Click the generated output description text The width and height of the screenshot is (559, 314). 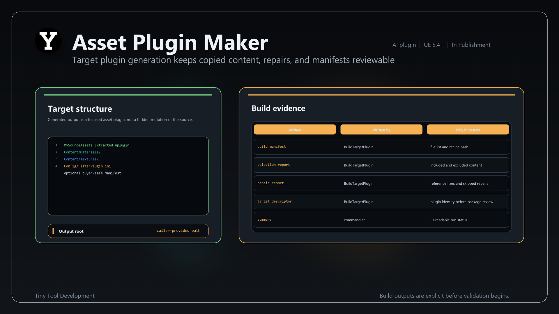pos(120,119)
